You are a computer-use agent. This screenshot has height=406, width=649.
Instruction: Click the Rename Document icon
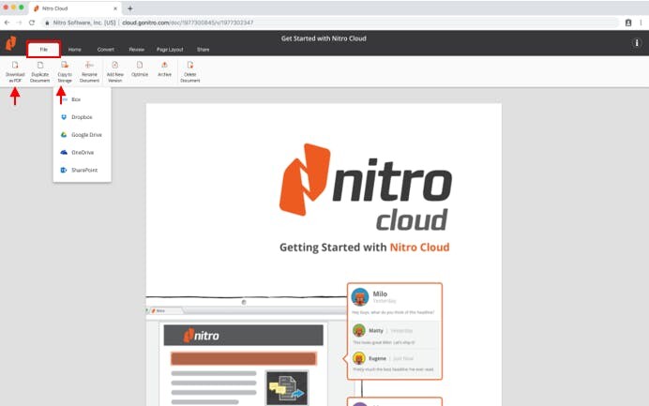(89, 66)
